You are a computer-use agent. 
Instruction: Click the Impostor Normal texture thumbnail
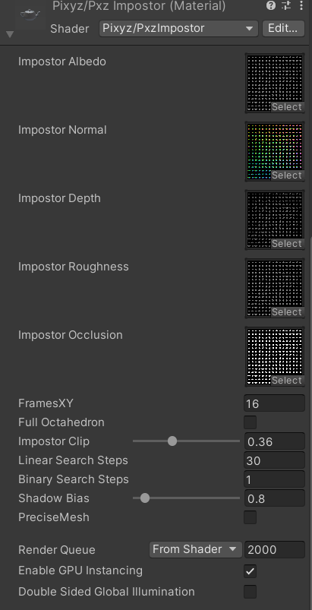(275, 152)
